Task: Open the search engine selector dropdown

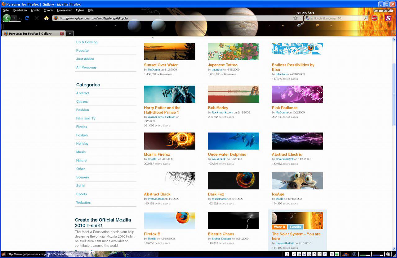Action: [x=309, y=18]
